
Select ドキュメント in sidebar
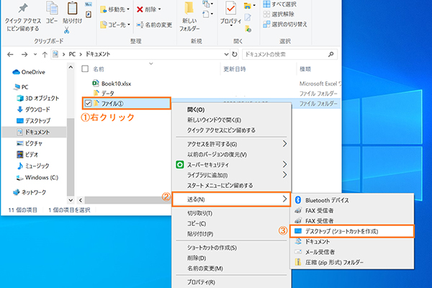click(33, 132)
